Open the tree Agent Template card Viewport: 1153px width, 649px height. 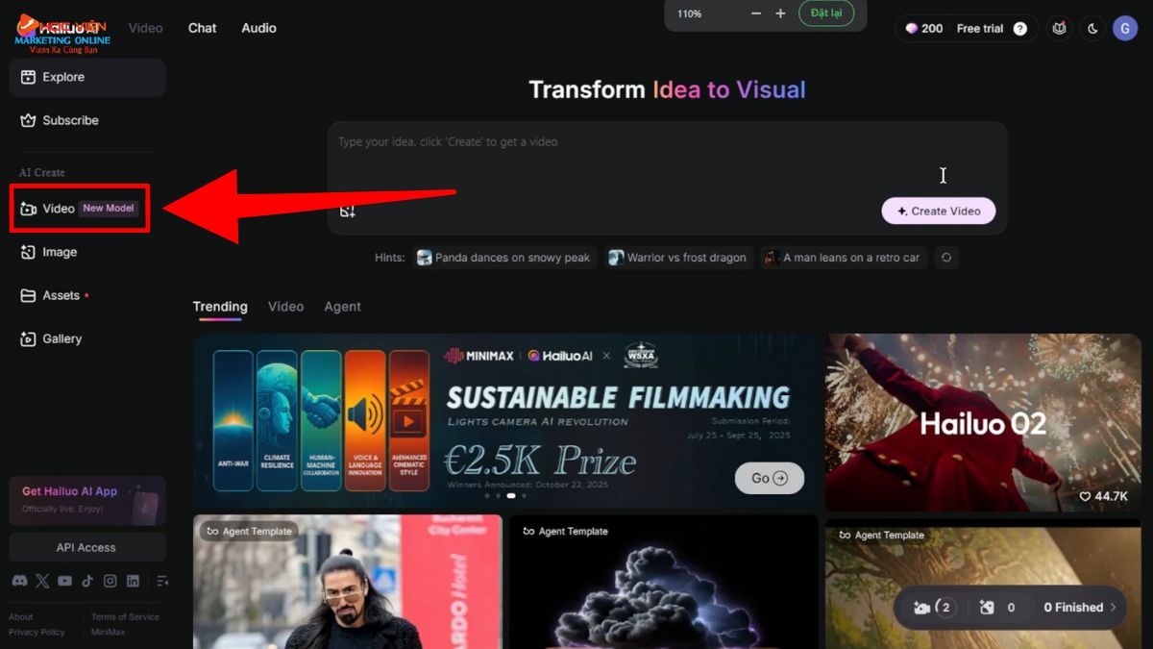tap(983, 585)
